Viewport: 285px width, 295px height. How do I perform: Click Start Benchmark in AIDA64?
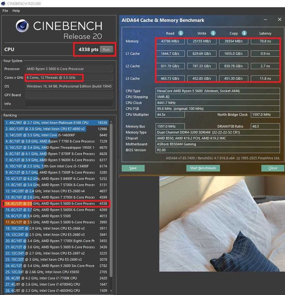203,168
